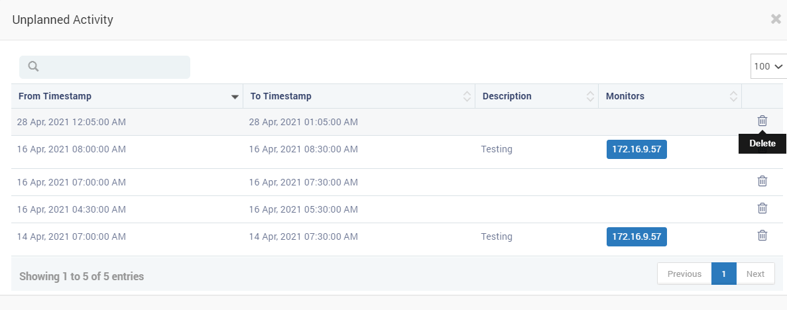This screenshot has width=787, height=310.
Task: Click the From Timestamp header label
Action: tap(55, 96)
